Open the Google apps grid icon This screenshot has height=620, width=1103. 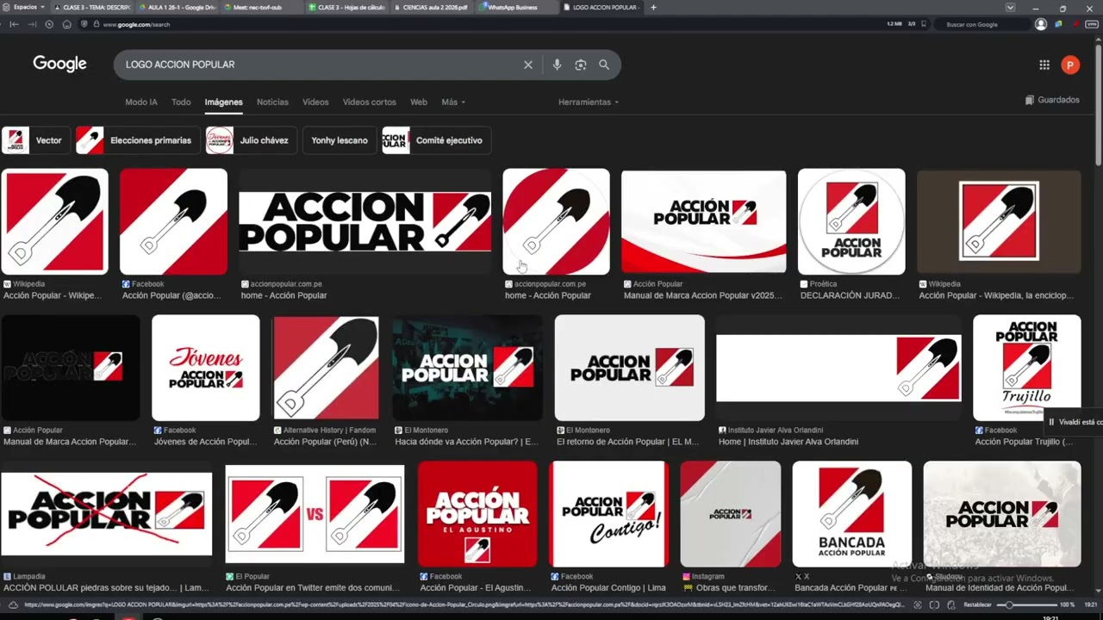pos(1044,65)
